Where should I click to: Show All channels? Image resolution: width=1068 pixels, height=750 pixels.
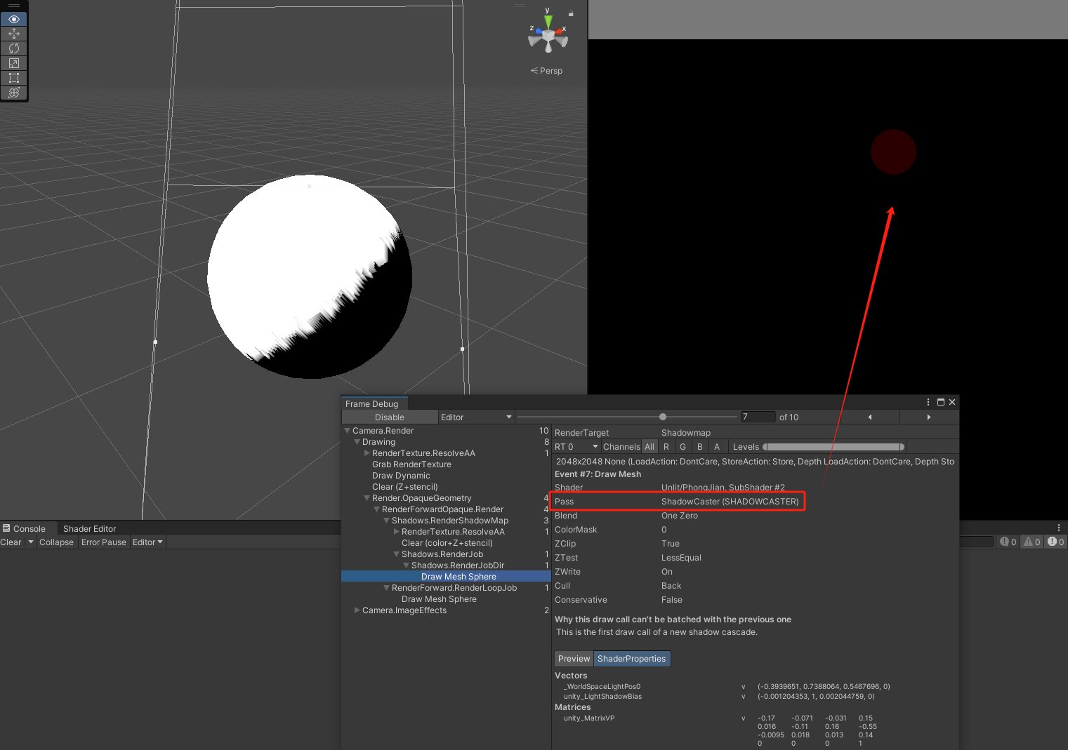coord(650,447)
